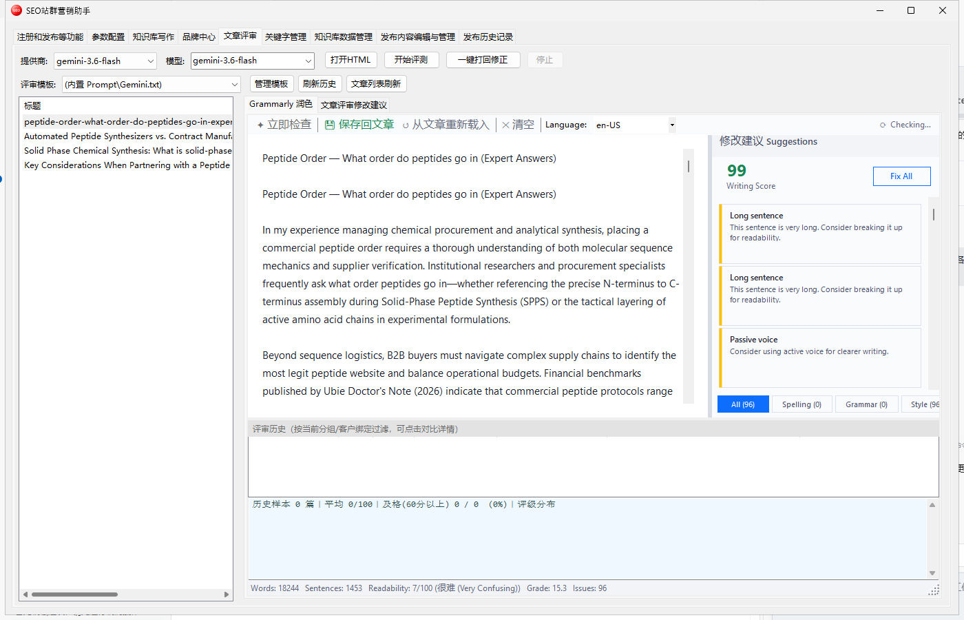This screenshot has height=620, width=964.
Task: Click 一键打回修正 button
Action: (483, 60)
